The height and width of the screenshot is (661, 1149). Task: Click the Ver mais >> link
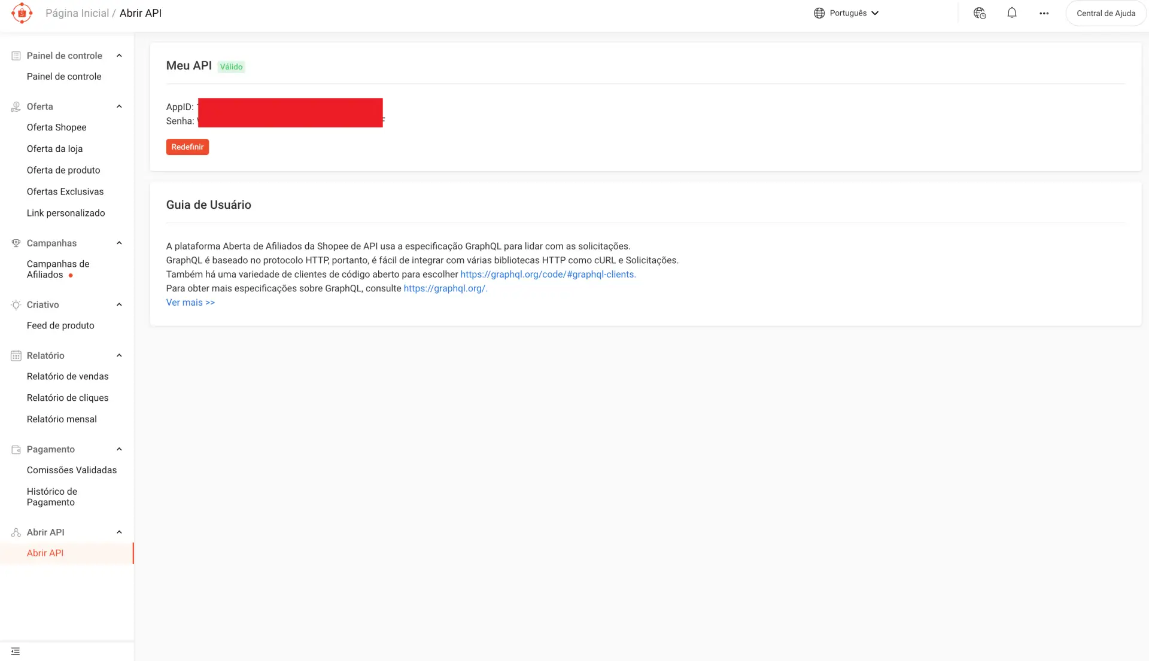[190, 303]
